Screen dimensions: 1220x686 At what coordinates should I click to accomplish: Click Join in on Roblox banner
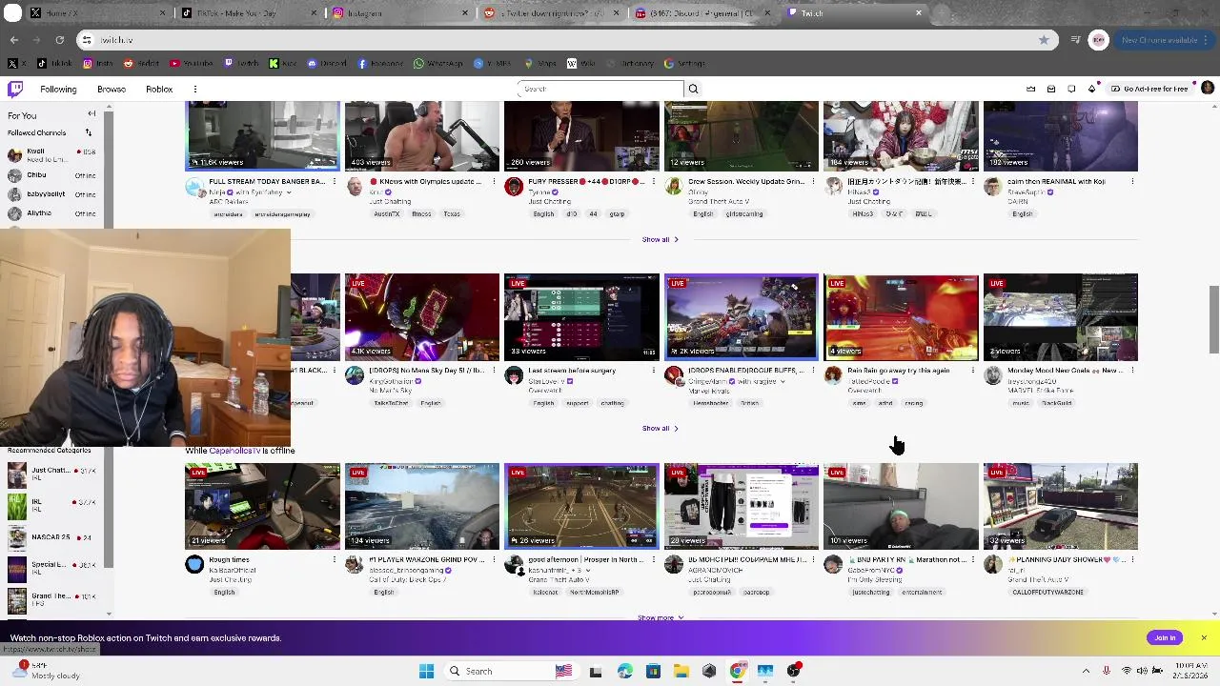coord(1166,637)
